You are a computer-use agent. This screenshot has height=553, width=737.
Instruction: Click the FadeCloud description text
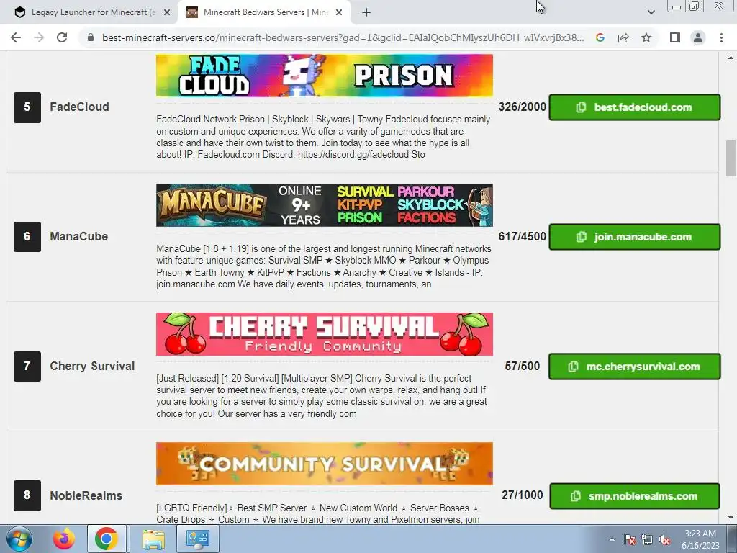point(323,137)
